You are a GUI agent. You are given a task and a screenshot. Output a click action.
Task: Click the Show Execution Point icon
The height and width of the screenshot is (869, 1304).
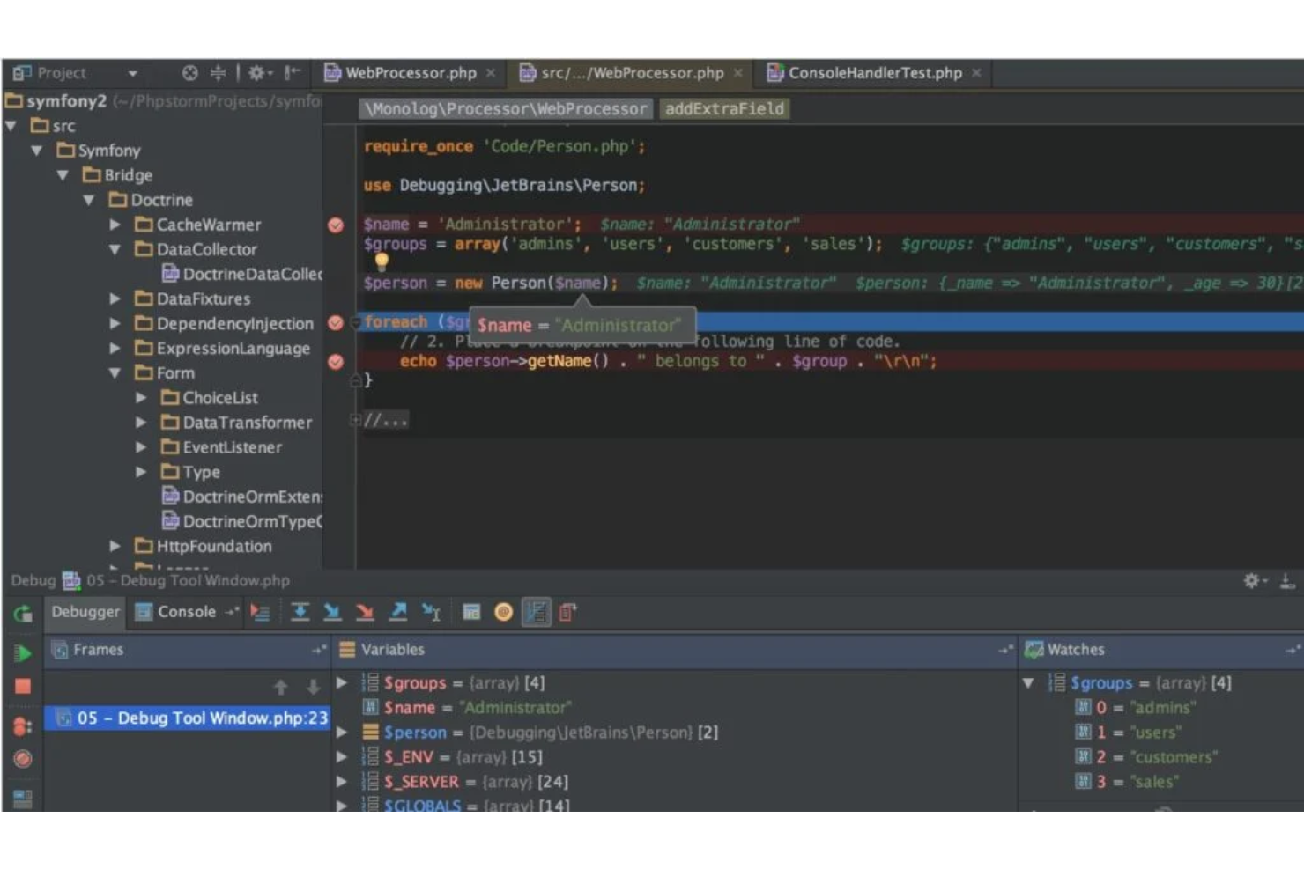[261, 612]
